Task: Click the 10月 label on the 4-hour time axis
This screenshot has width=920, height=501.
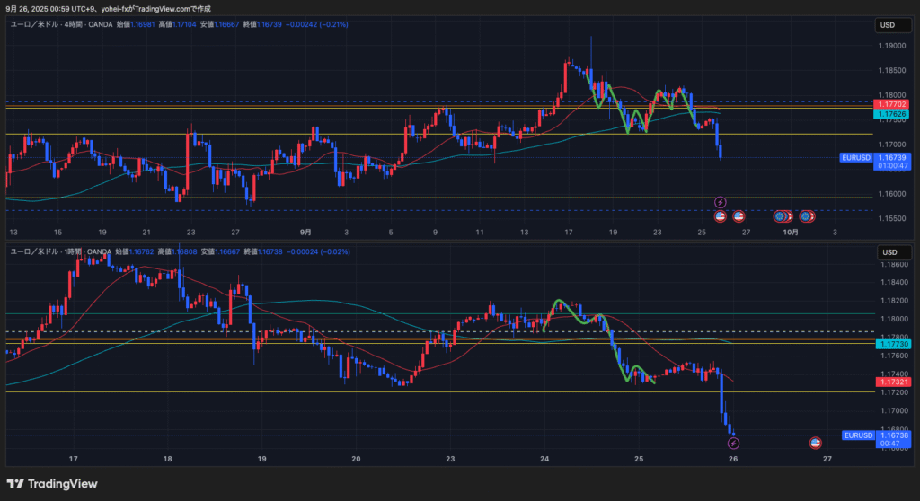Action: pyautogui.click(x=789, y=232)
